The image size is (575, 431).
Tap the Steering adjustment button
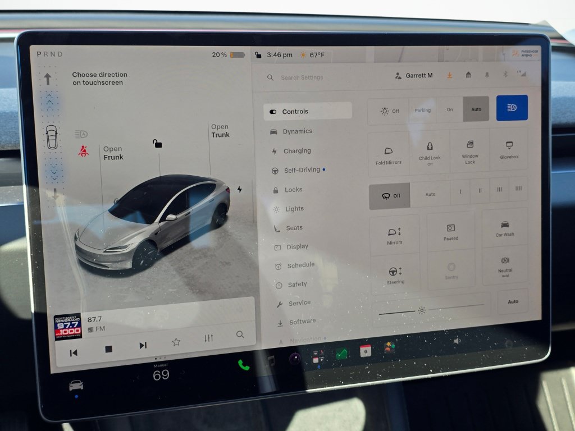click(395, 275)
